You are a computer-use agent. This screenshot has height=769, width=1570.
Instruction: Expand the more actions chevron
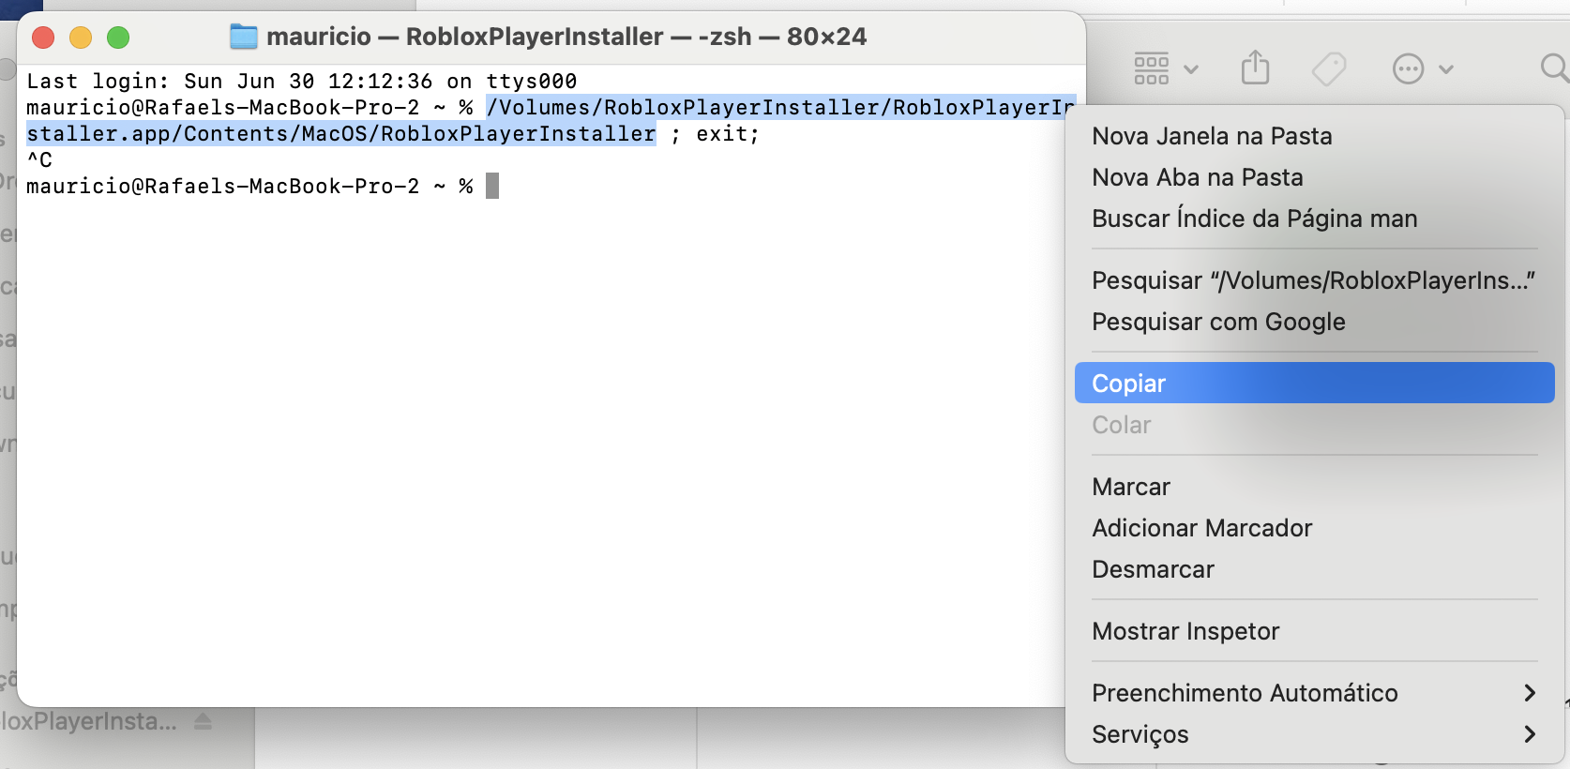[1446, 68]
